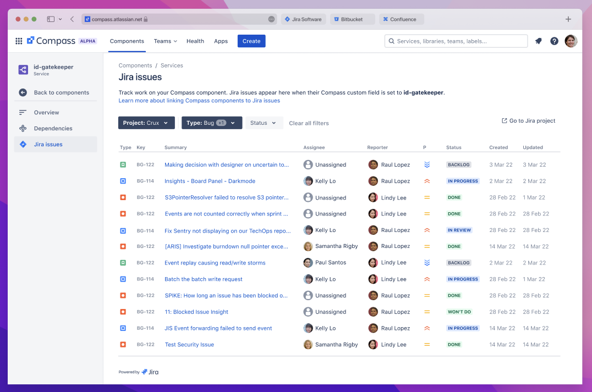Switch to the Bitbucket browser tab
The image size is (592, 392).
[x=352, y=19]
